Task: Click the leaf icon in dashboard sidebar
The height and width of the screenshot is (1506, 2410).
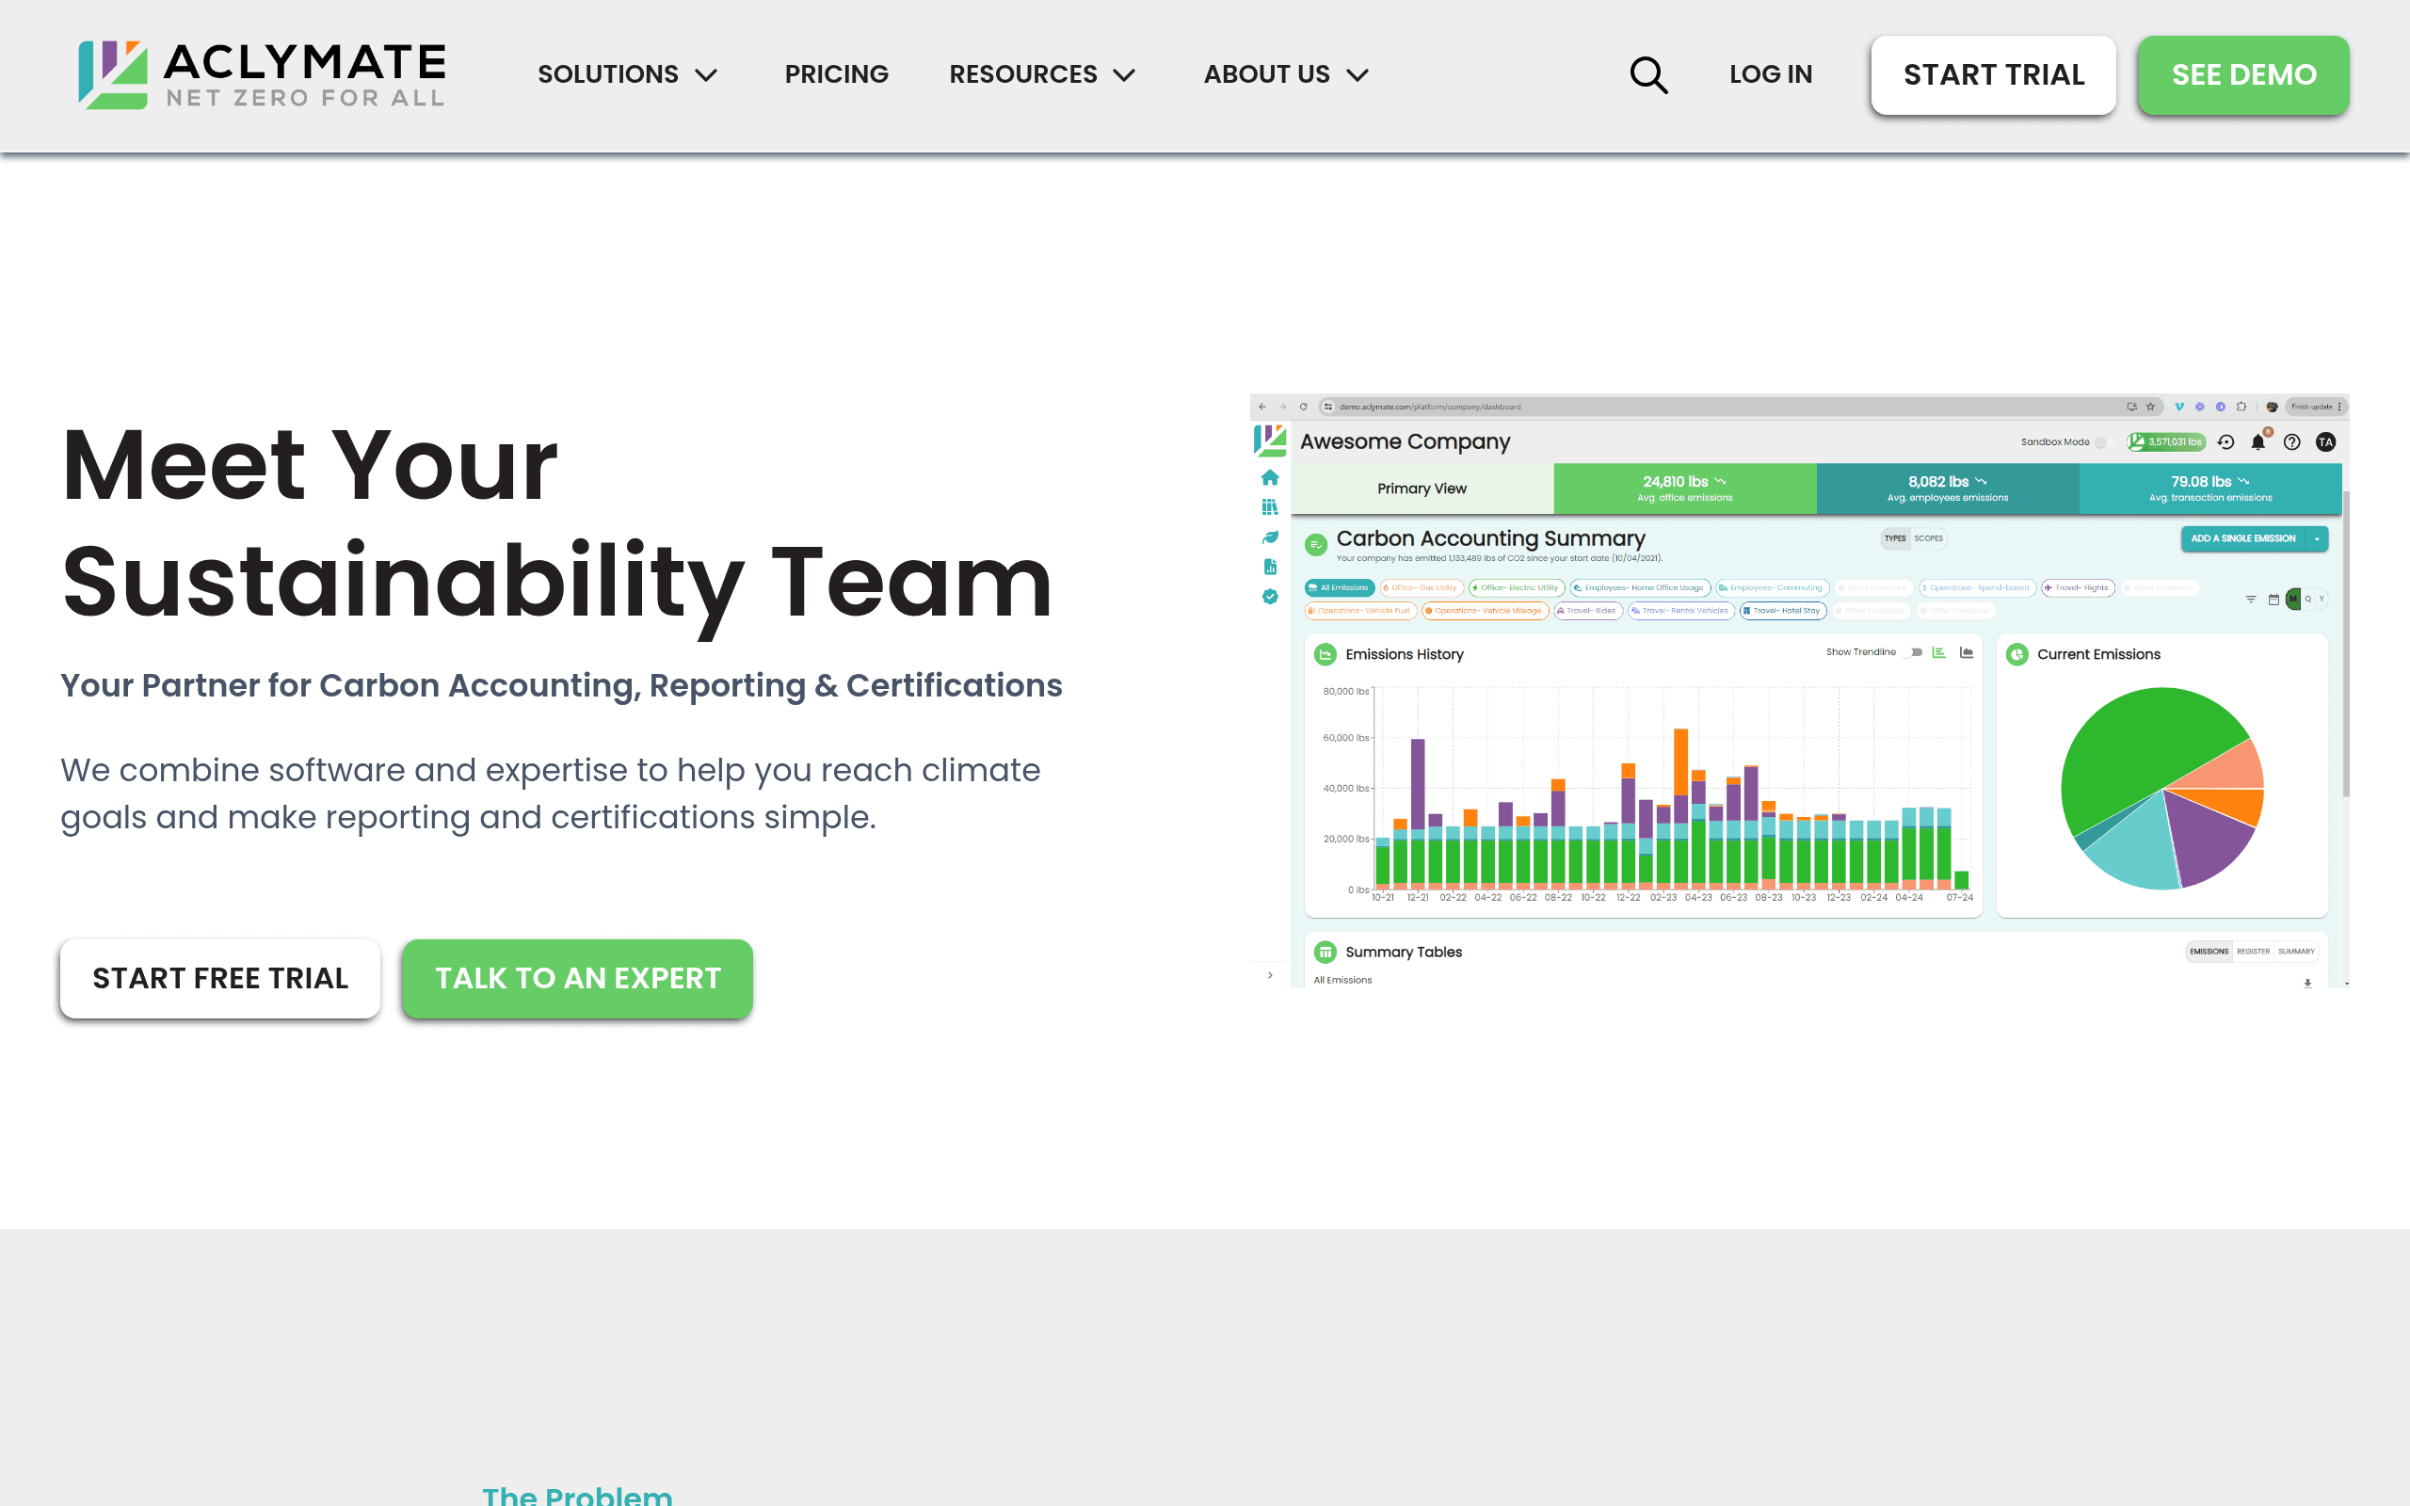Action: [x=1270, y=537]
